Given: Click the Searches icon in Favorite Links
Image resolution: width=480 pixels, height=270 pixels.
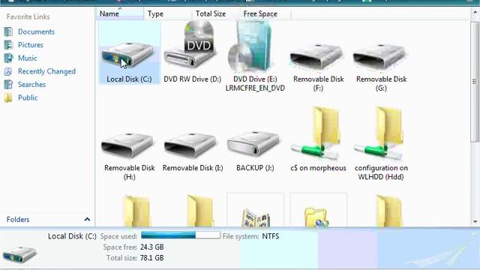Looking at the screenshot, I should (8, 85).
